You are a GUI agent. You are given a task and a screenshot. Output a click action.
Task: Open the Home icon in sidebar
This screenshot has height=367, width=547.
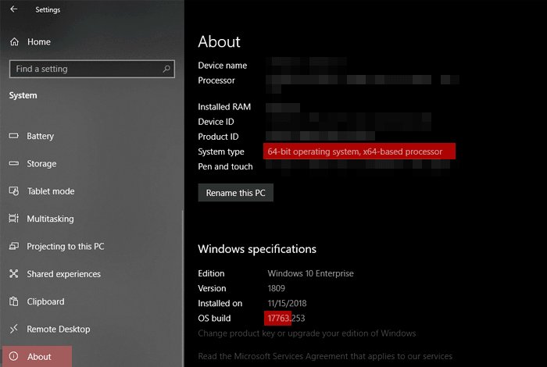(14, 42)
